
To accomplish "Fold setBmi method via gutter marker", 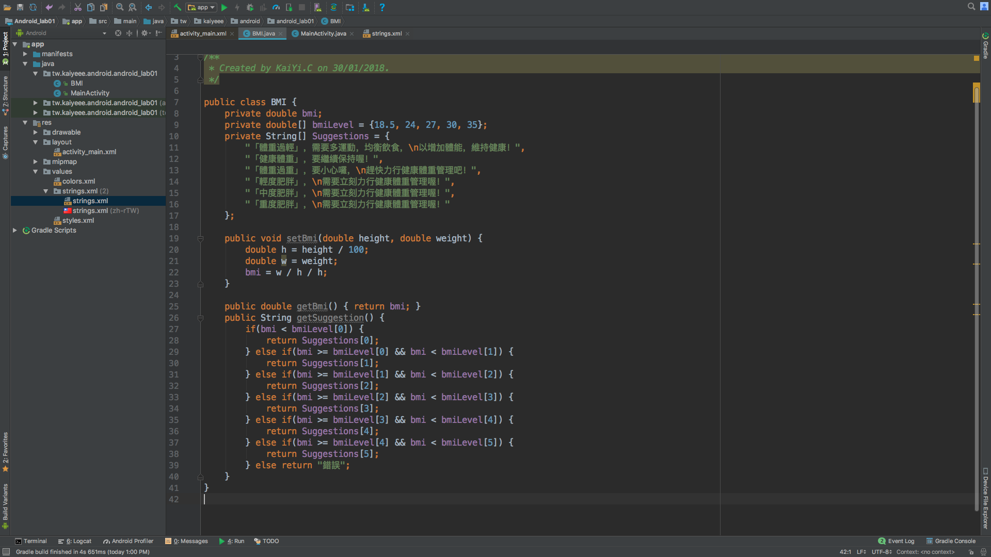I will click(x=200, y=239).
